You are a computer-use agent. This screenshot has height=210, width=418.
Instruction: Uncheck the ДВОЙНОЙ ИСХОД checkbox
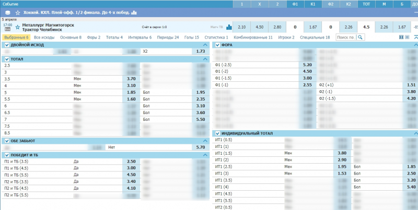7,45
